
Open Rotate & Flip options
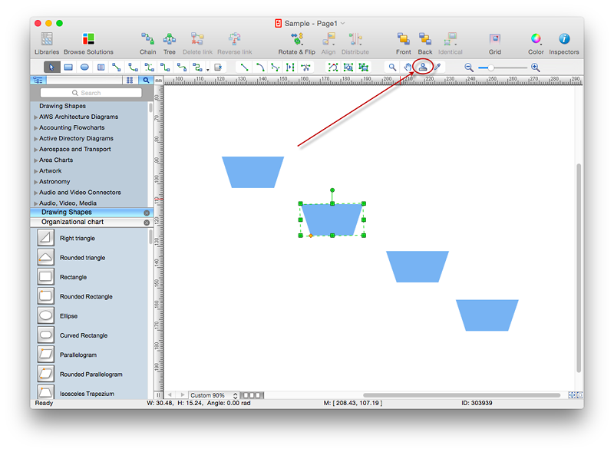pos(296,44)
